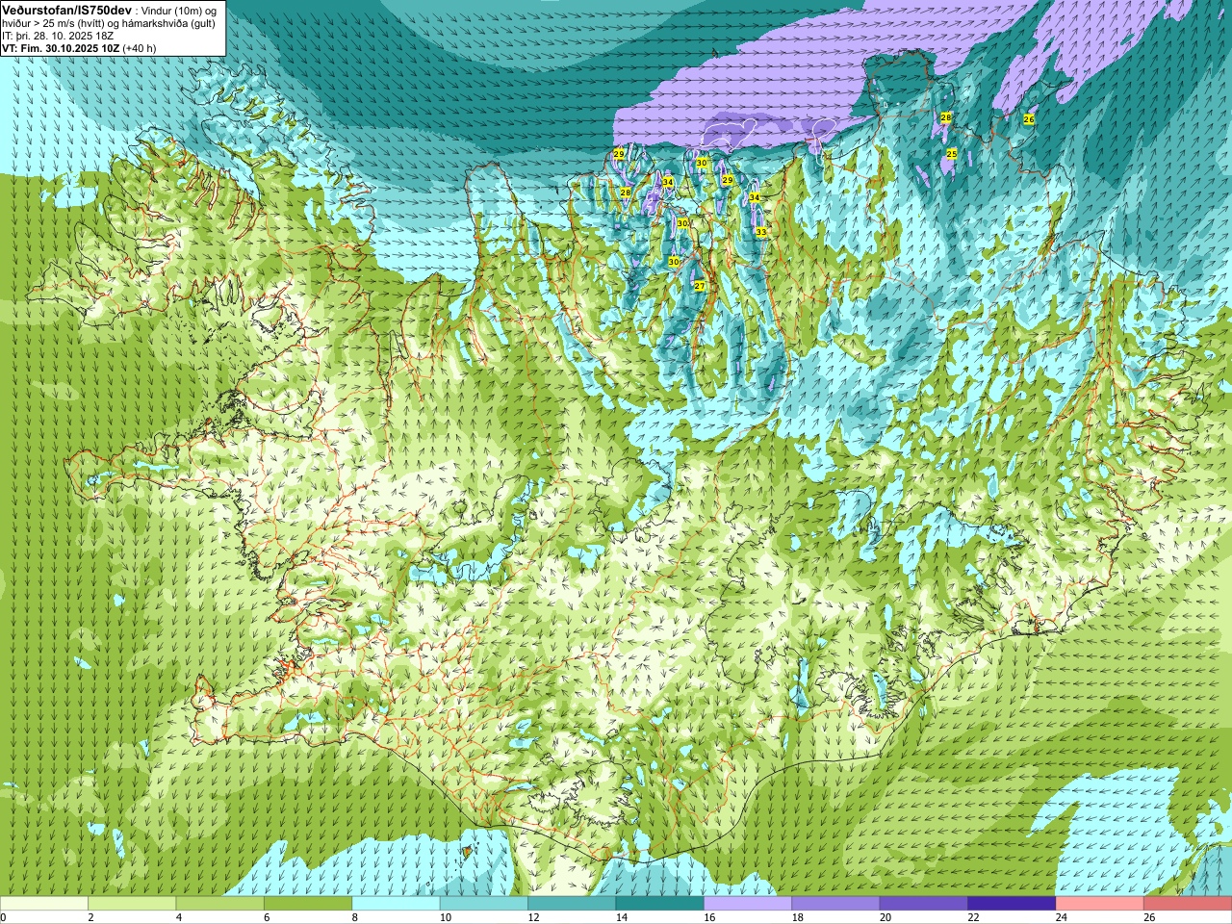This screenshot has width=1232, height=924.
Task: Click the 2–4 m/s light green legend swatch
Action: 132,904
